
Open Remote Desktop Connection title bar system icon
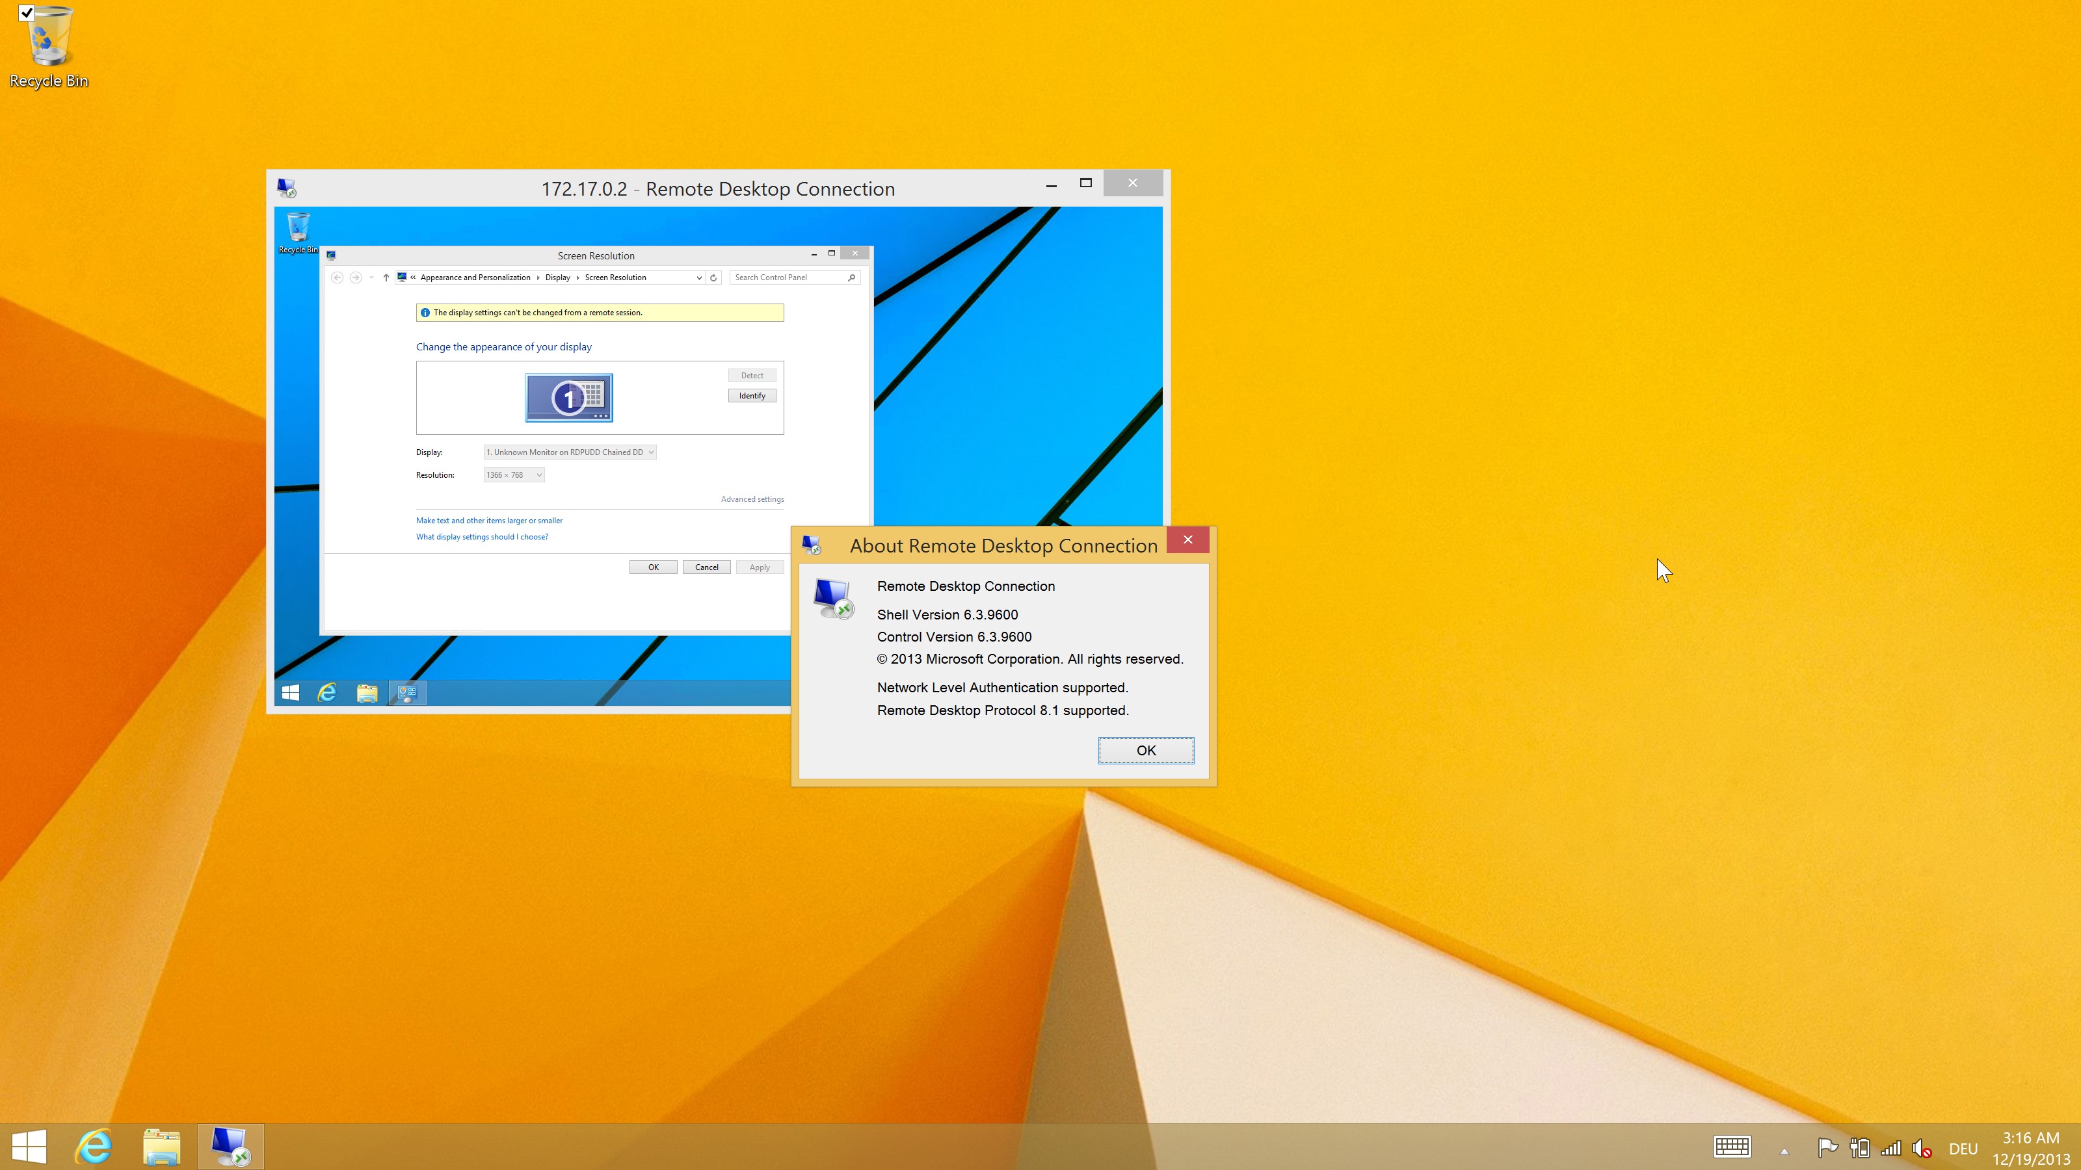286,188
